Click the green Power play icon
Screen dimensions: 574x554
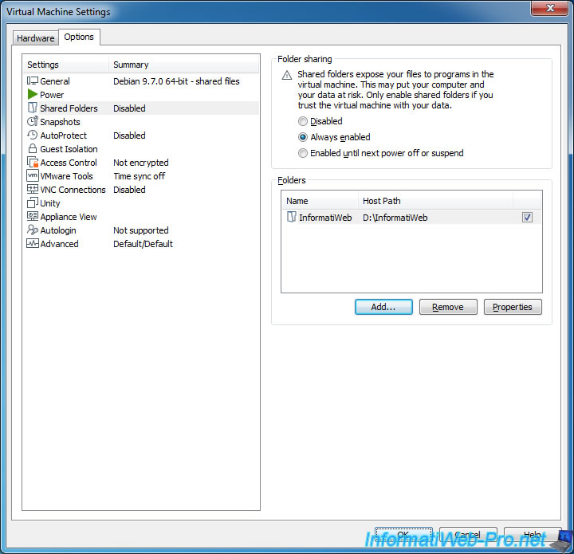pyautogui.click(x=32, y=94)
